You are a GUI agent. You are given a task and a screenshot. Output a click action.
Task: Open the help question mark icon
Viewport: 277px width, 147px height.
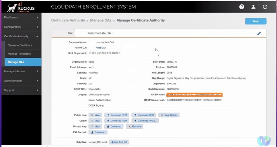click(242, 7)
